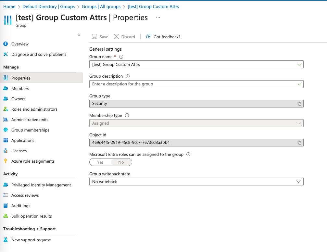327x252 pixels.
Task: Keep Microsoft Entra roles toggle on No
Action: [x=121, y=162]
